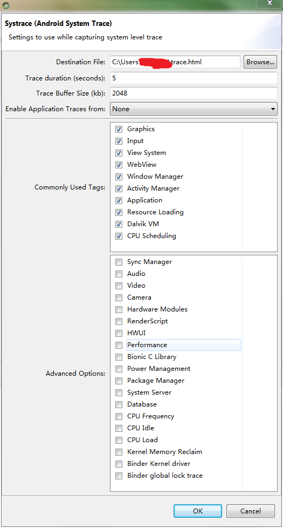283x528 pixels.
Task: Uncheck the Activity Manager tag
Action: click(x=119, y=188)
